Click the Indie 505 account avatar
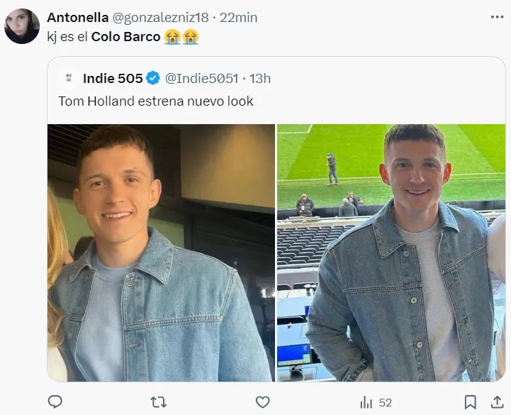 tap(69, 78)
